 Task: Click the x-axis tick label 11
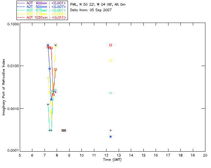coord(94,155)
